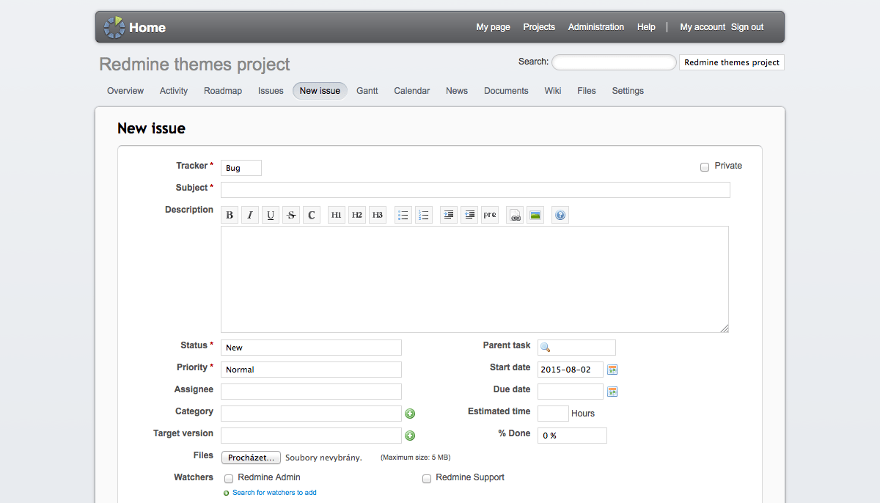Screen dimensions: 880x503
Task: Open the text formatting help icon
Action: (x=560, y=215)
